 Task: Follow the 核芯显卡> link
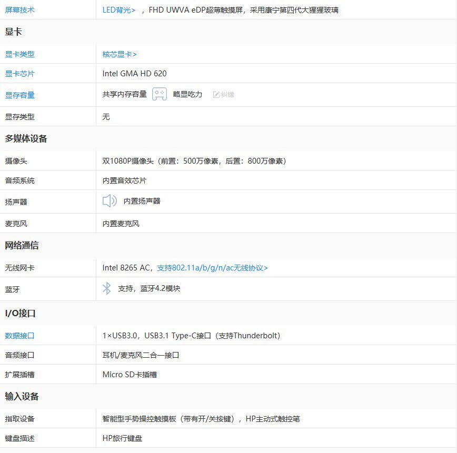[120, 54]
